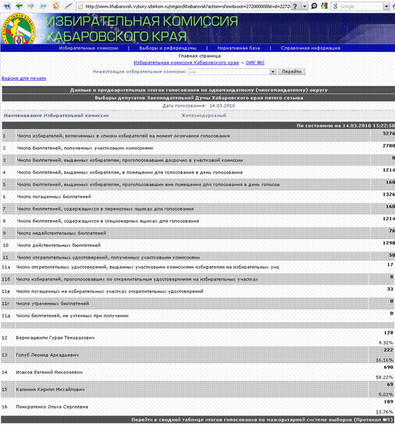Go forward with the green right arrow
Image resolution: width=395 pixels, height=425 pixels.
click(x=32, y=6)
